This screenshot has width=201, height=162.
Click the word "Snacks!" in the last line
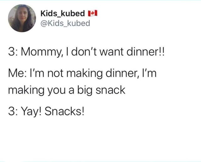[x=65, y=111]
